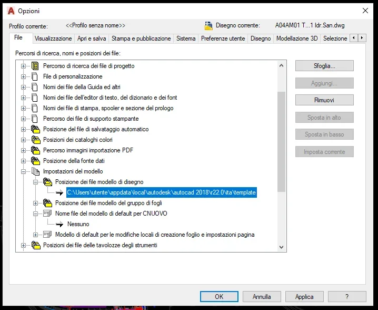The width and height of the screenshot is (378, 310).
Task: Click the folder icon for Posizione dei file modello di disegno
Action: click(48, 182)
